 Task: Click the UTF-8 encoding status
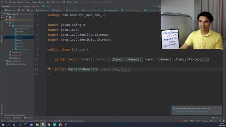click(x=198, y=121)
